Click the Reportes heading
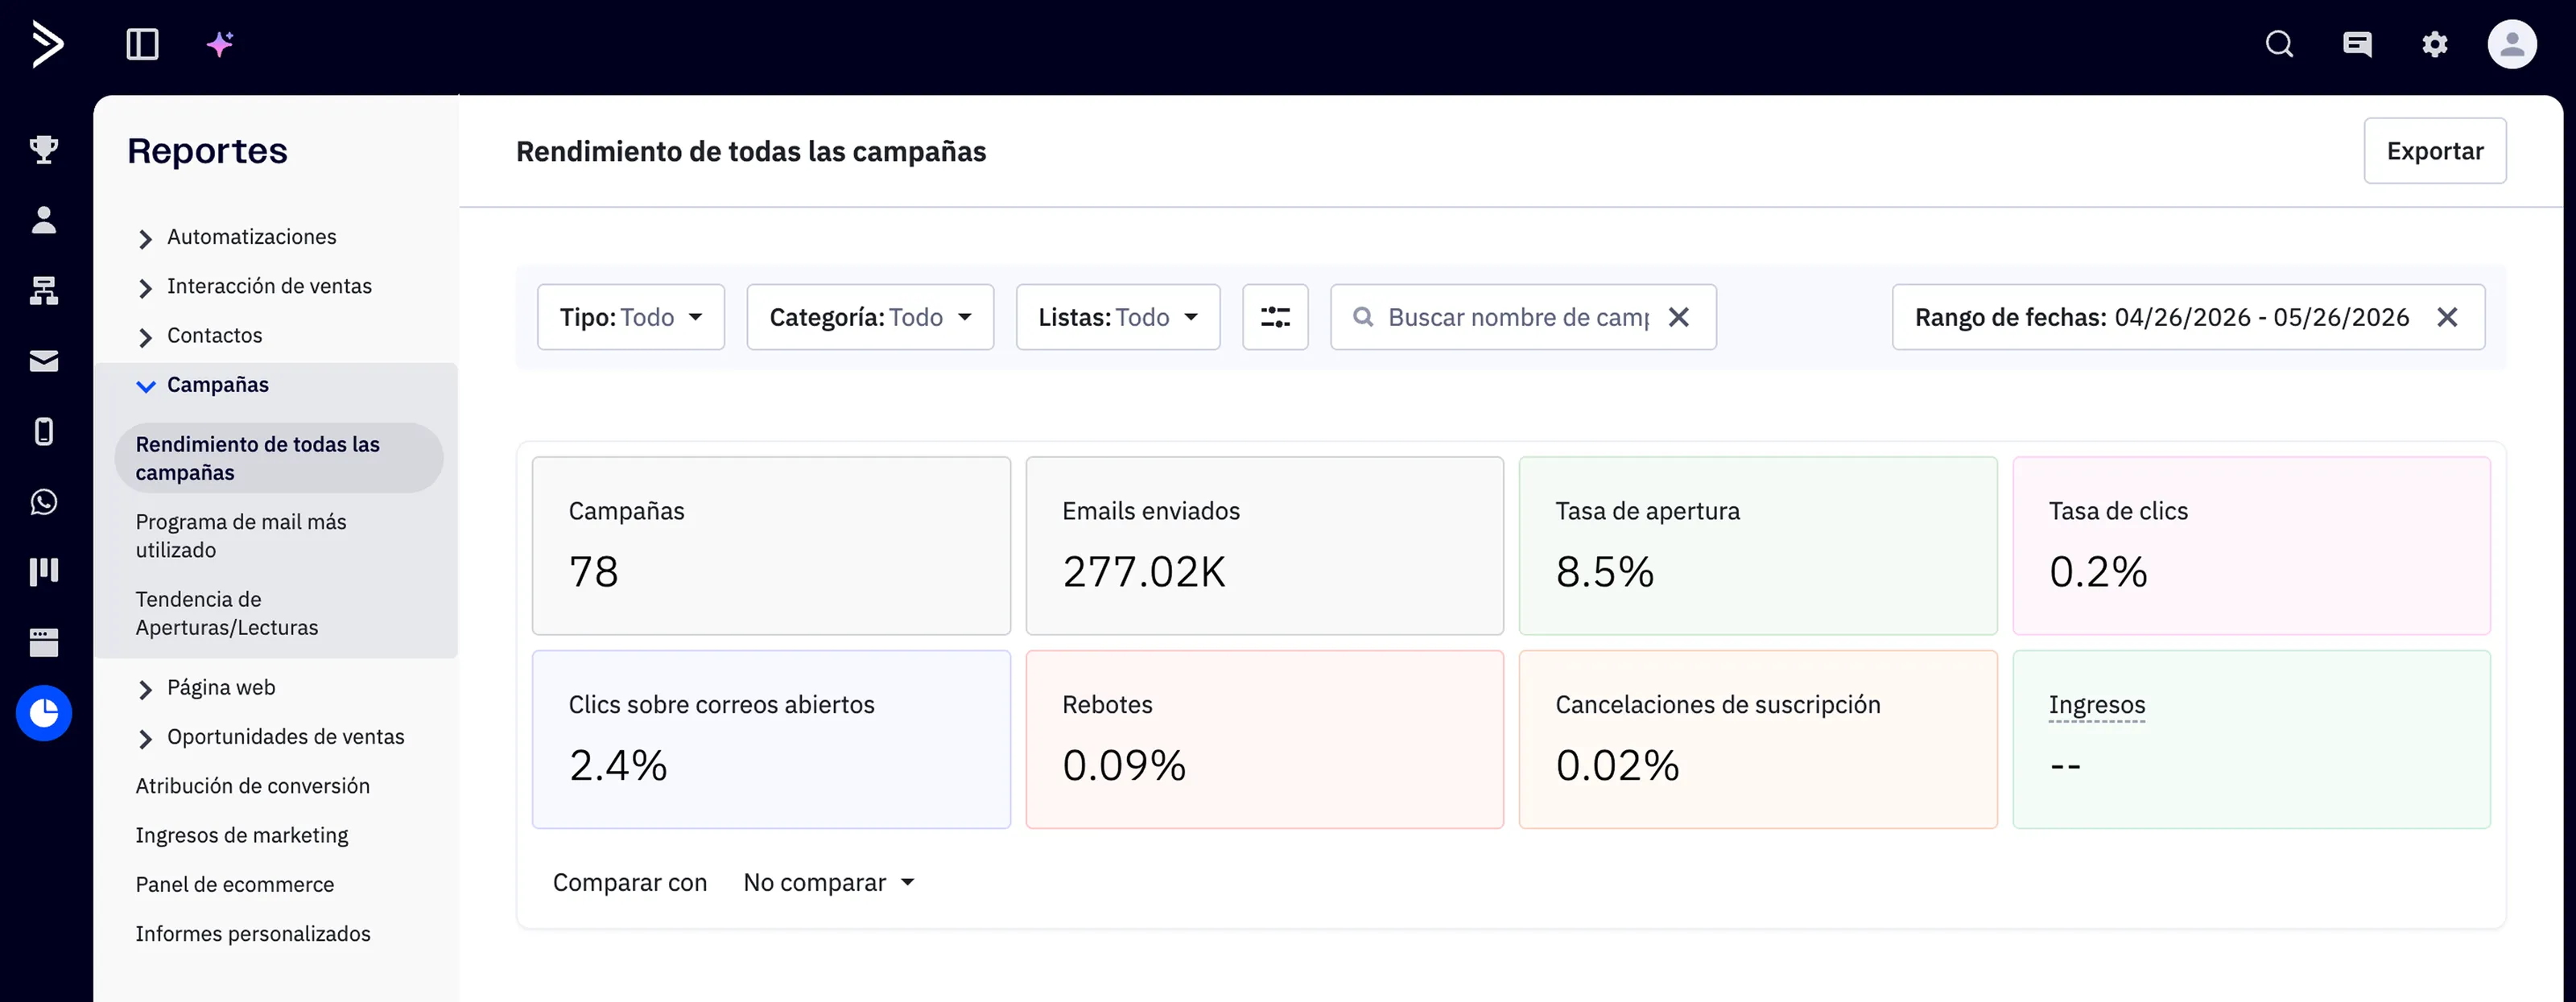The height and width of the screenshot is (1002, 2576). 207,151
